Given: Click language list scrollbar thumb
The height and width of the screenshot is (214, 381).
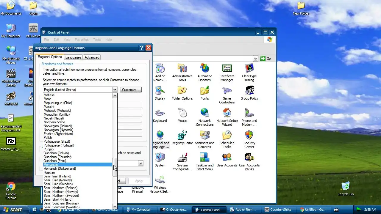Looking at the screenshot, I should (x=115, y=167).
